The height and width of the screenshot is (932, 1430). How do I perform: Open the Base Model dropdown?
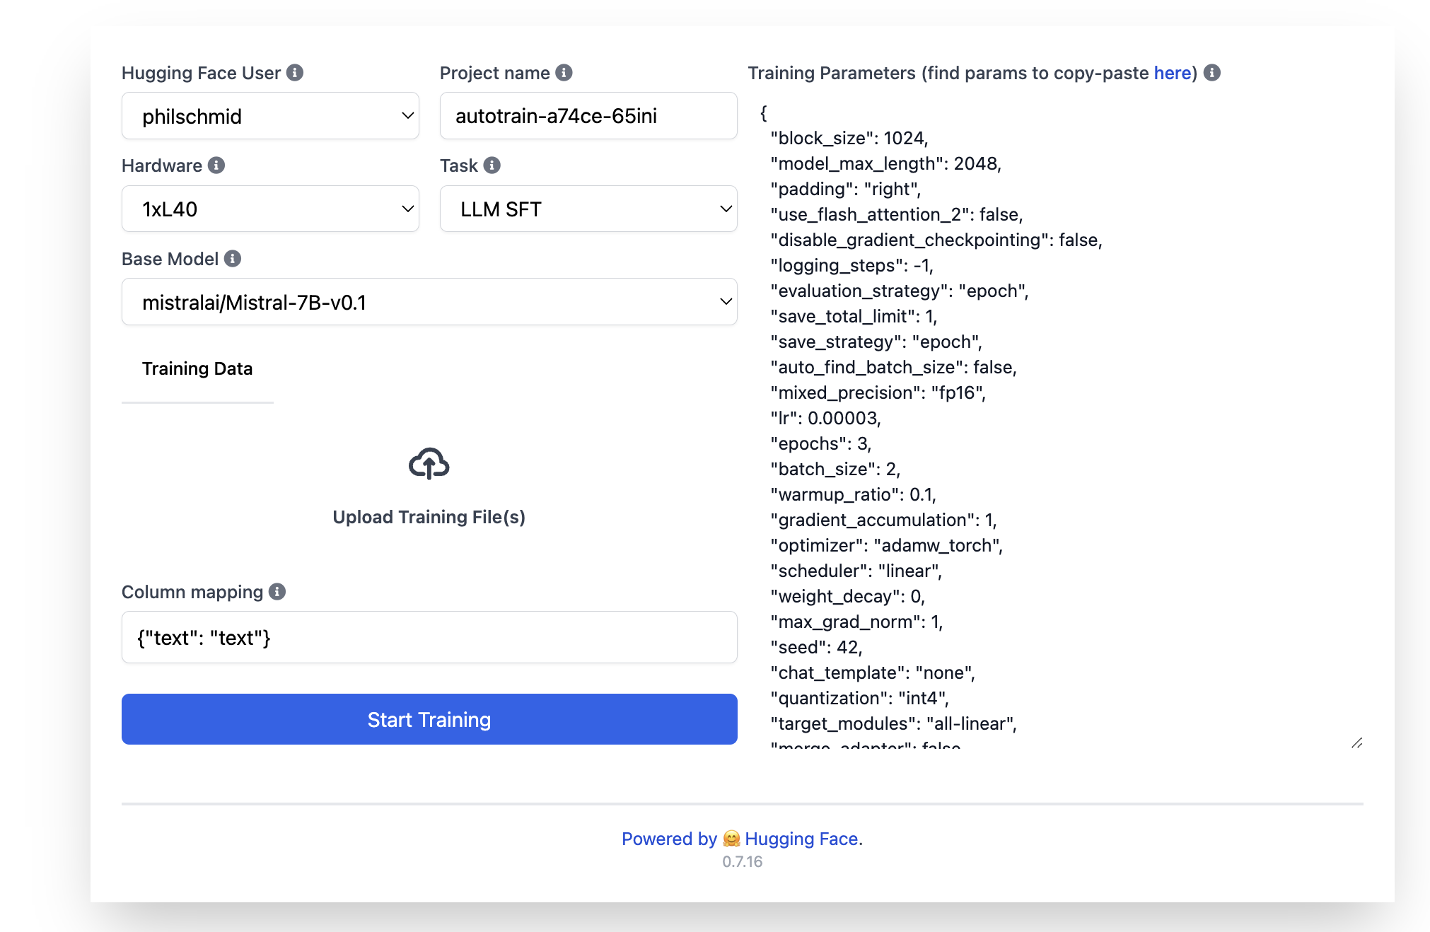[429, 302]
